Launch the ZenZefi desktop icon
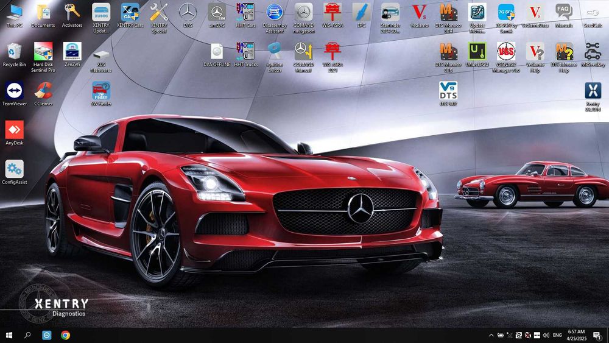This screenshot has width=609, height=343. [72, 55]
